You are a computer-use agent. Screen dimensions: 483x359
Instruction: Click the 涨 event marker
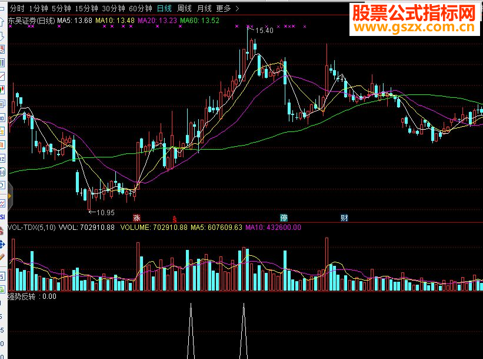pyautogui.click(x=136, y=218)
